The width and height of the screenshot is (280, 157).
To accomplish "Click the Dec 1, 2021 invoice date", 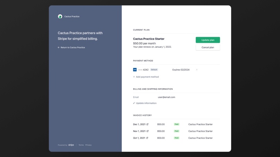I will (x=139, y=124).
